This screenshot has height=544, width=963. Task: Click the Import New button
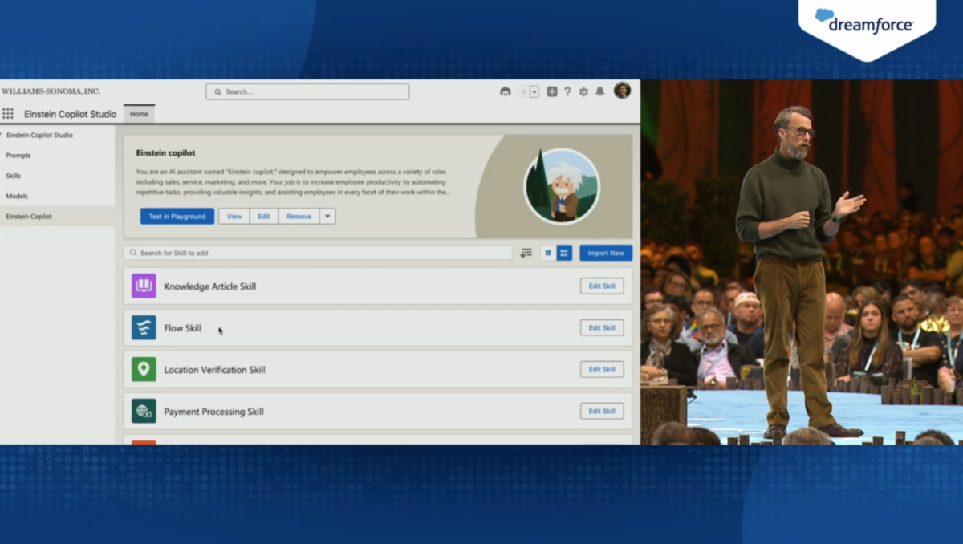(606, 253)
